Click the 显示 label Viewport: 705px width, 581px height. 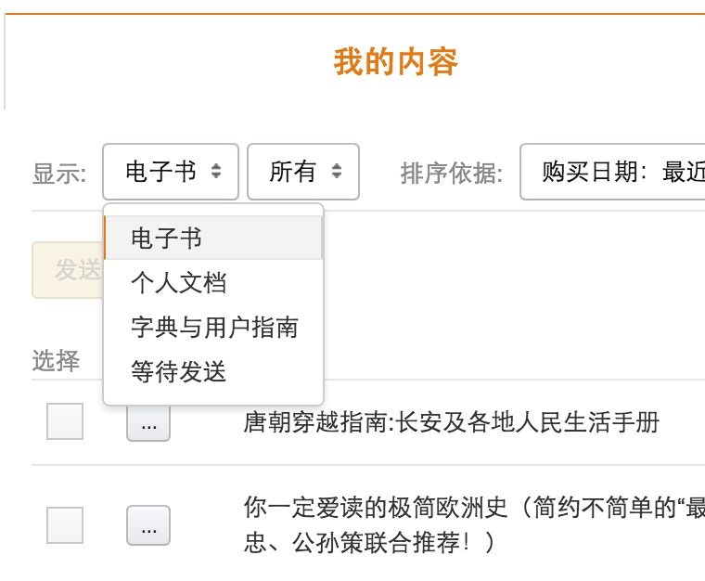[59, 174]
